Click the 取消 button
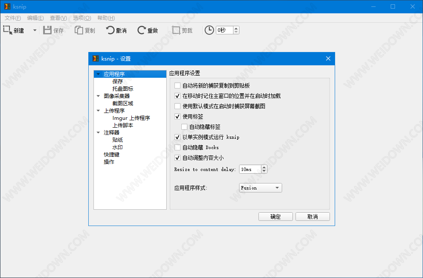Viewport: 423px width, 278px height. point(313,217)
